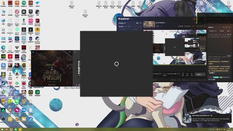
Task: Open the Slime Rancher desktop icon
Action: click(24, 83)
